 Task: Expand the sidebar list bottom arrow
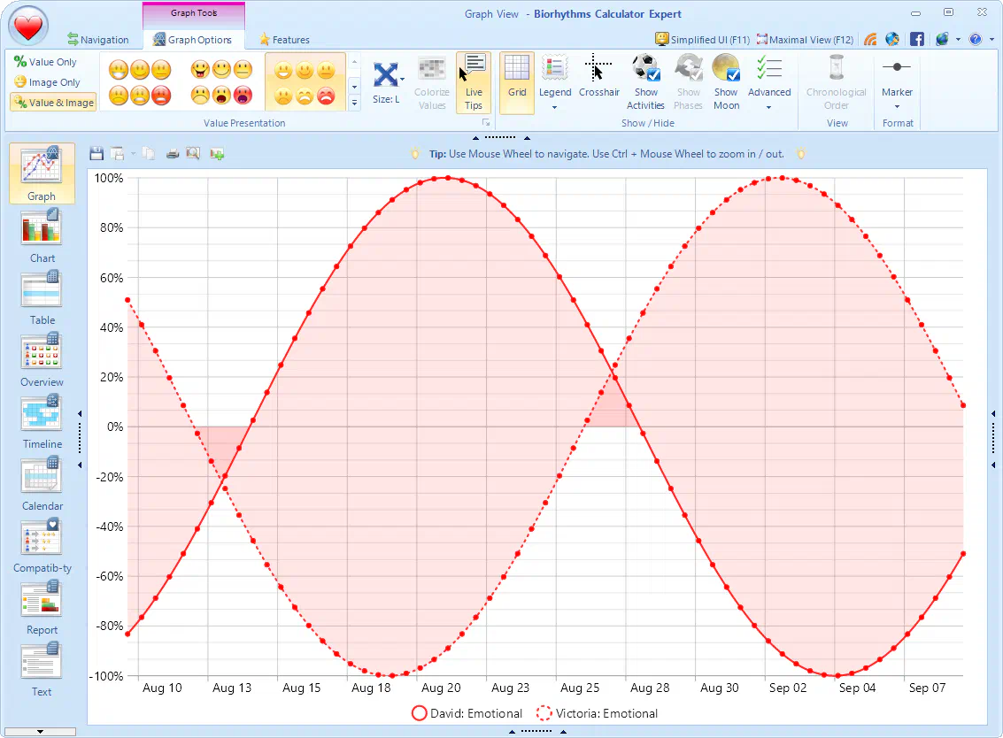[x=40, y=731]
